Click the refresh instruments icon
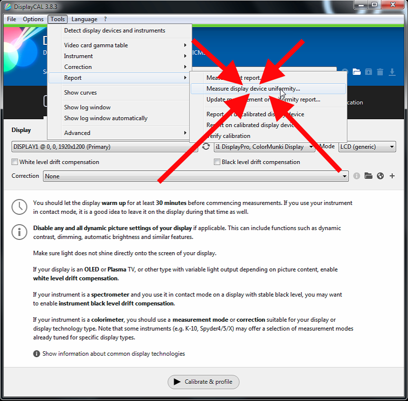The width and height of the screenshot is (408, 401). pyautogui.click(x=206, y=147)
